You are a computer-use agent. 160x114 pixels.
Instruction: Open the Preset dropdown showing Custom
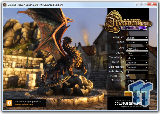[137, 43]
